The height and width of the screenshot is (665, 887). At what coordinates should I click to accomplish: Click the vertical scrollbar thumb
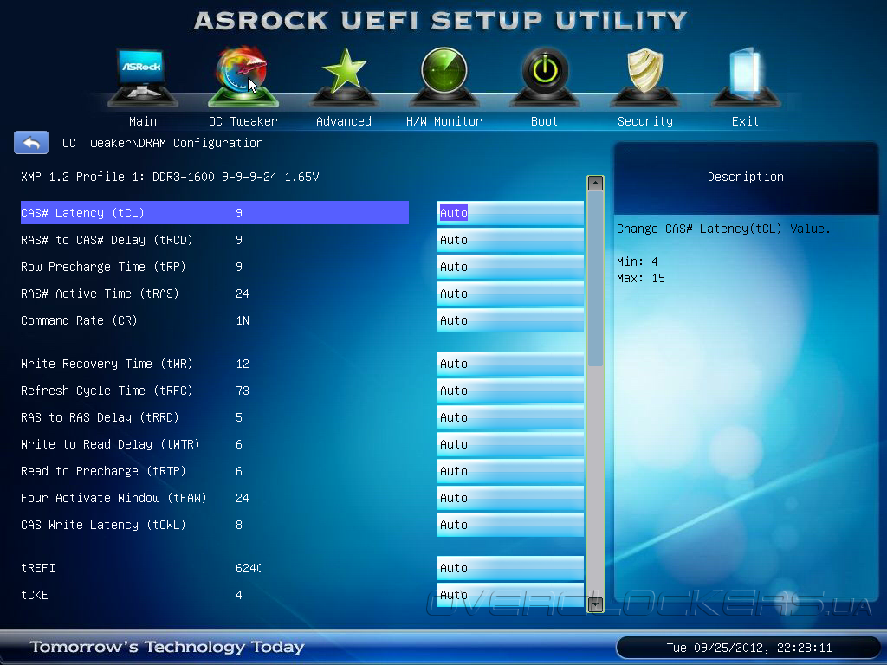click(x=595, y=279)
